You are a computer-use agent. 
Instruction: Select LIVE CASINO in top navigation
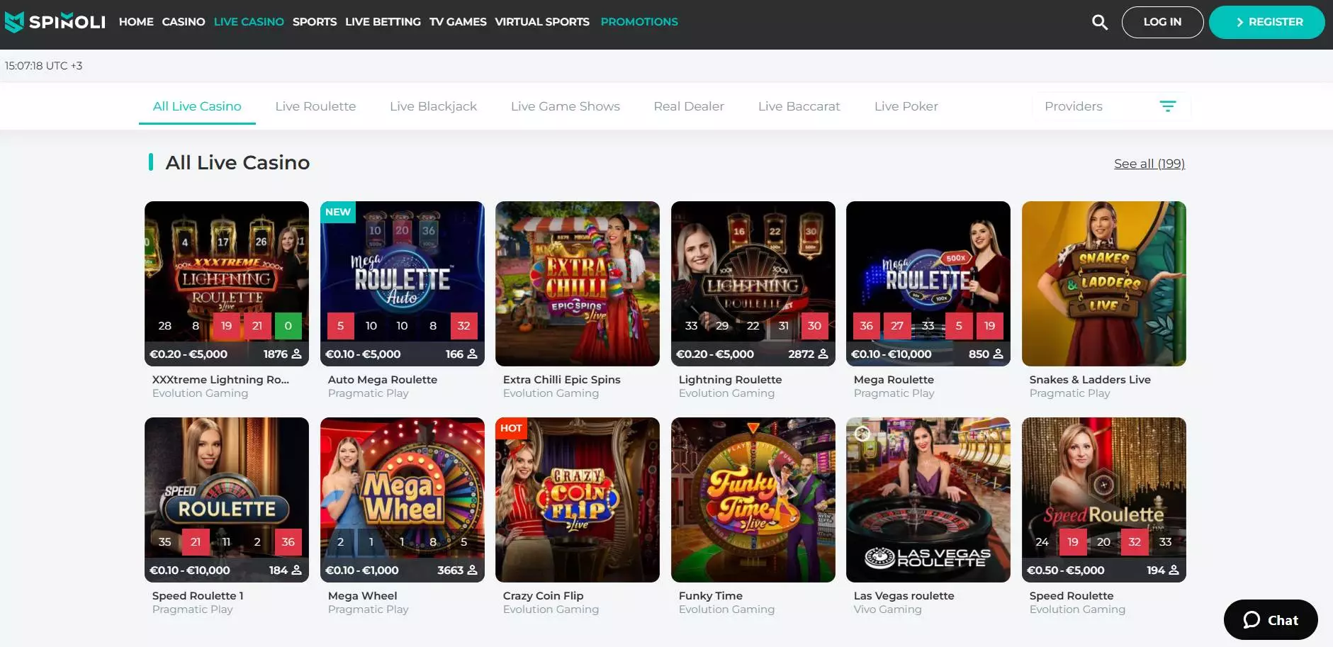click(x=249, y=22)
